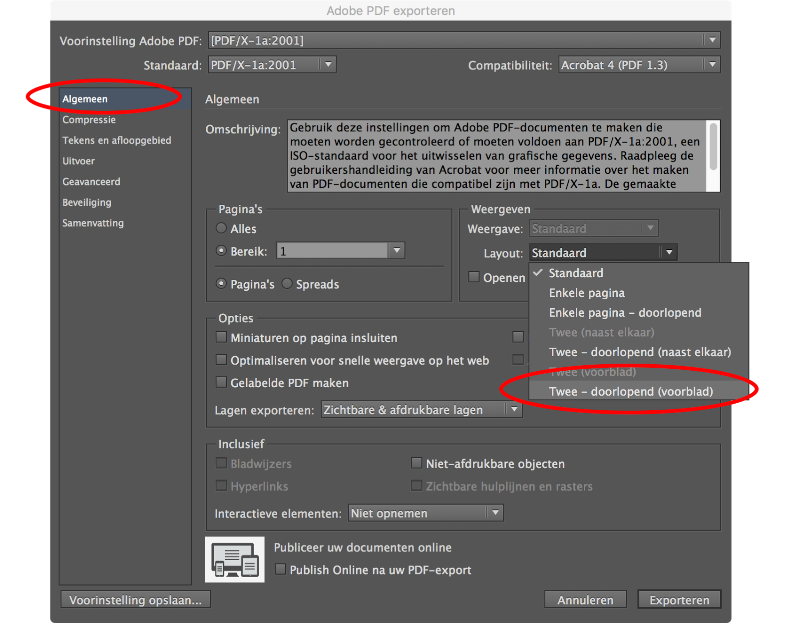Screen dimensions: 799x623
Task: Select the Alles radio button
Action: coord(221,228)
